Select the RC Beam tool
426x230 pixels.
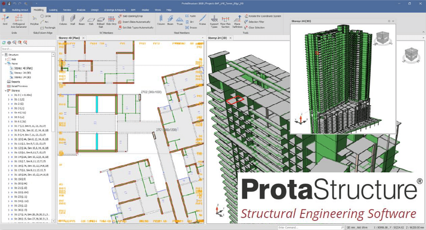(82, 20)
